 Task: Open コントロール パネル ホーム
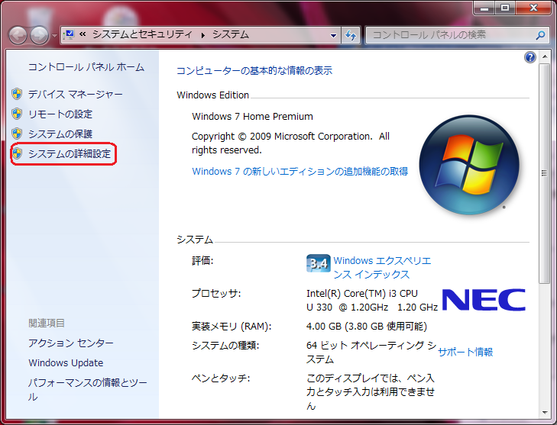click(86, 67)
